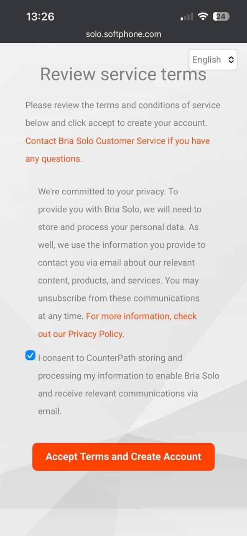Image resolution: width=247 pixels, height=536 pixels.
Task: Open 'Contact Bria Solo Customer Service' link
Action: [x=117, y=141]
